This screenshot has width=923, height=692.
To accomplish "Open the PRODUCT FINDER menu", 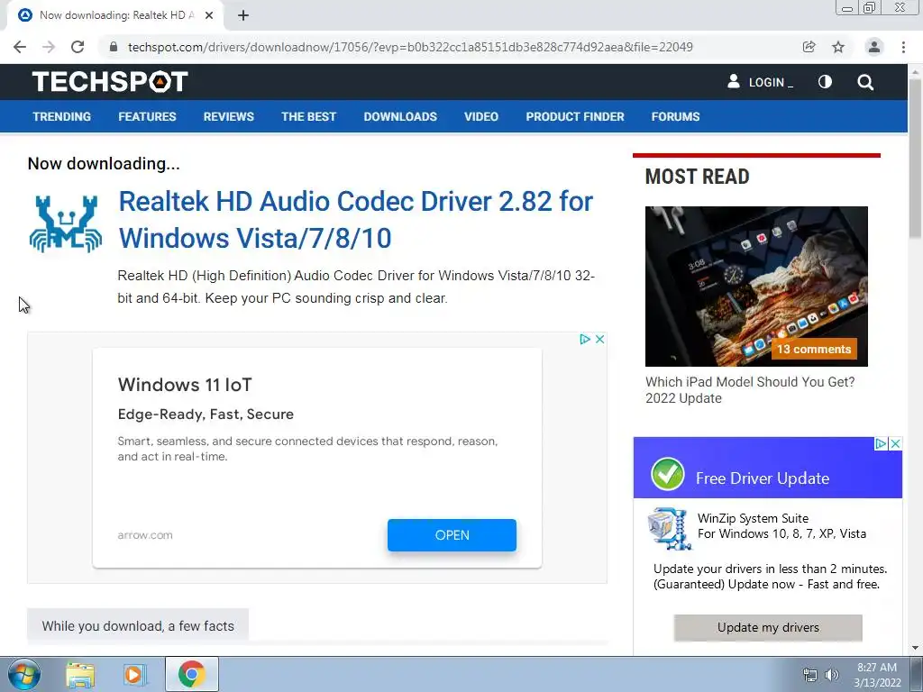I will tap(575, 116).
